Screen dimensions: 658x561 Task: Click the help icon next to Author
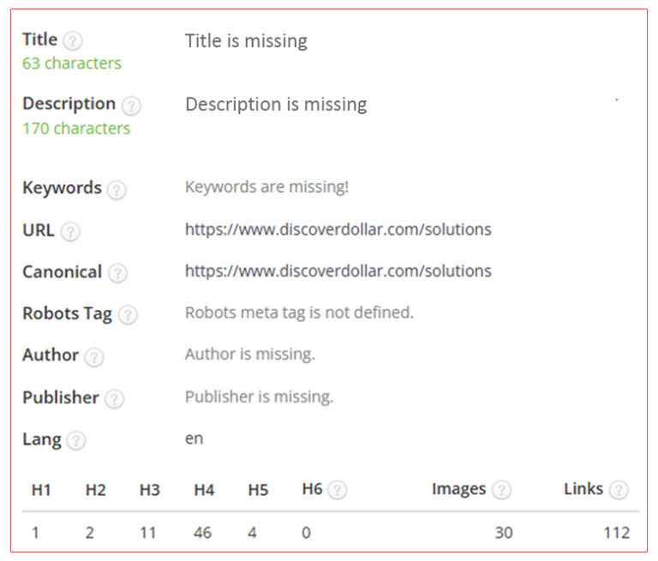click(x=94, y=356)
